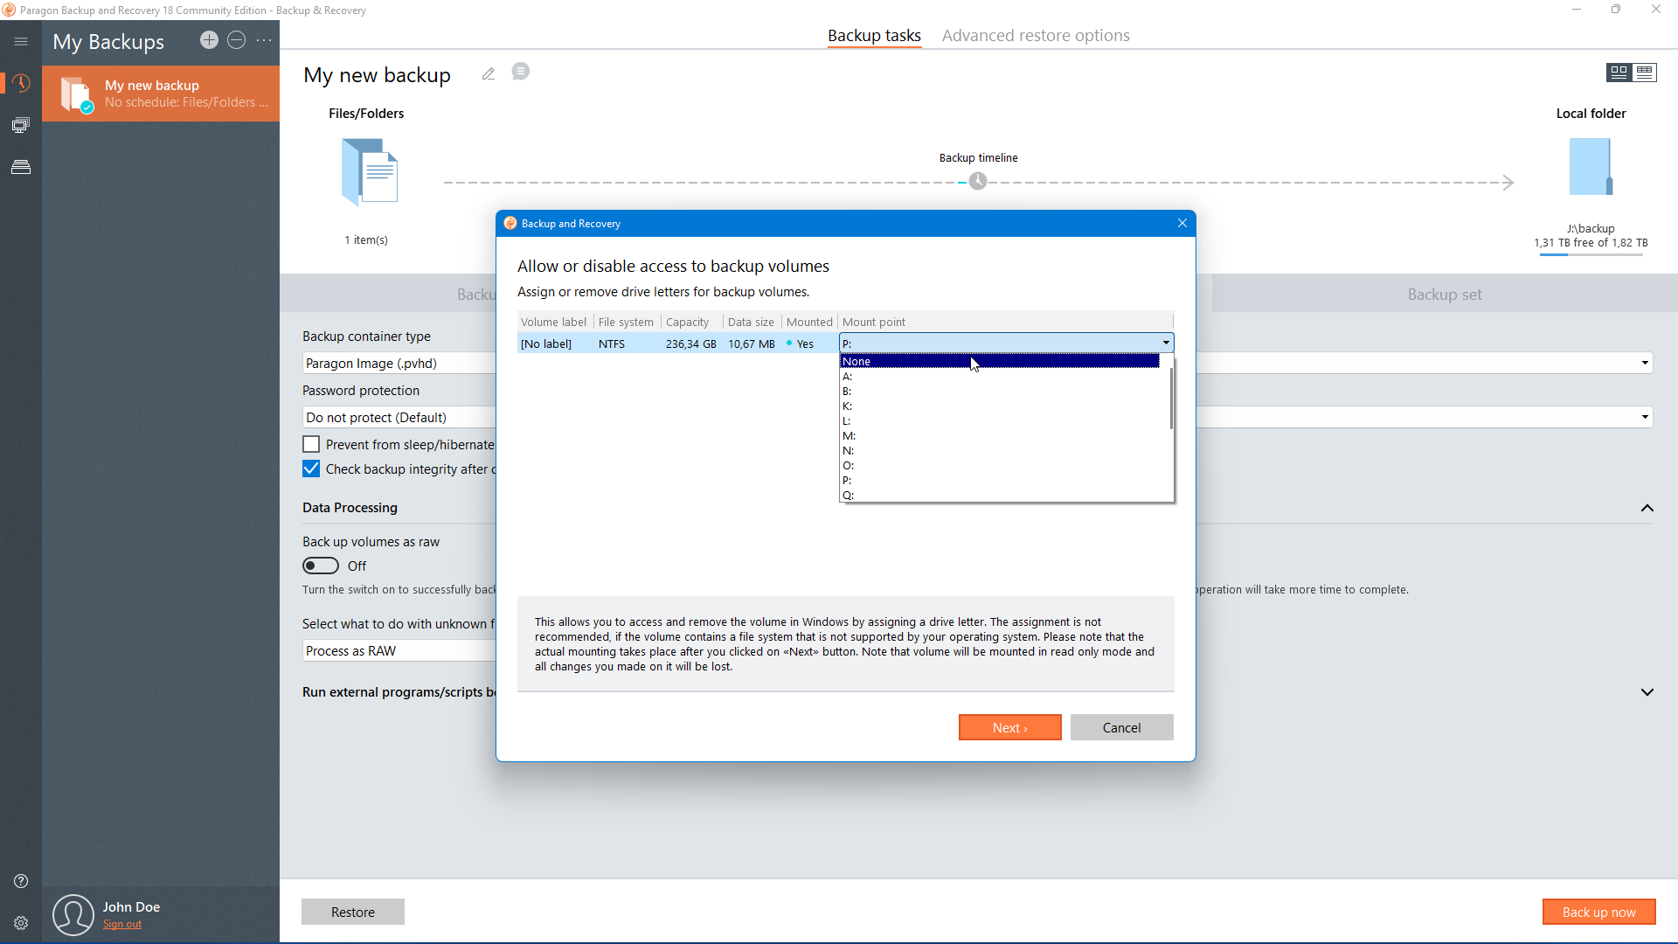
Task: Click the comment bubble icon next to title
Action: 521,72
